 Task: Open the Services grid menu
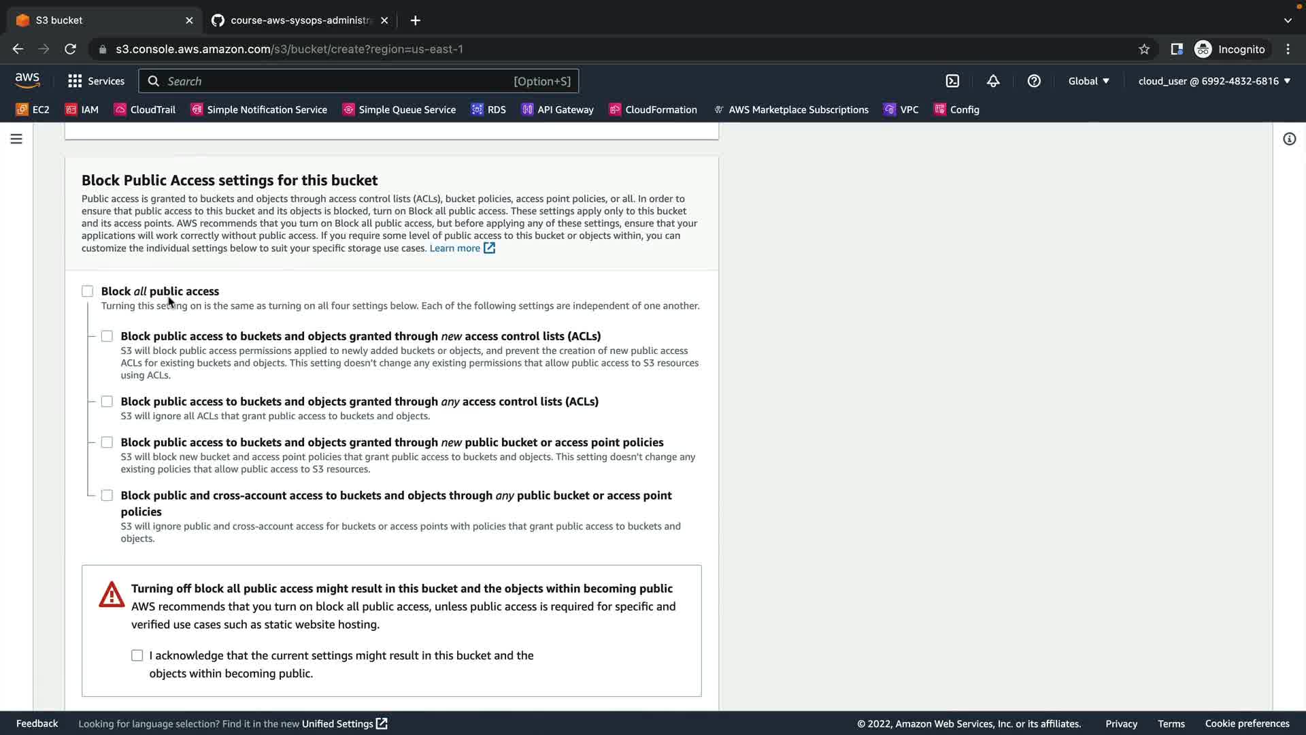click(96, 81)
